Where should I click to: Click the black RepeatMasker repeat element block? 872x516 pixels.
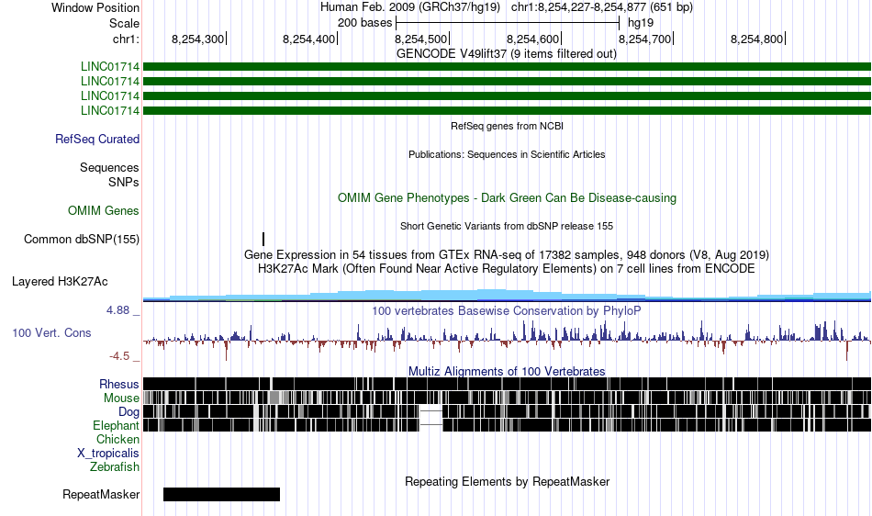(x=221, y=494)
